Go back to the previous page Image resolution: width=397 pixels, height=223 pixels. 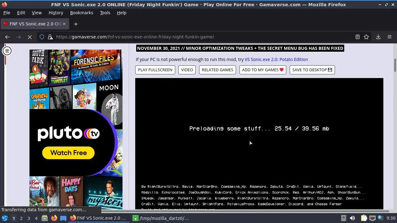point(7,37)
